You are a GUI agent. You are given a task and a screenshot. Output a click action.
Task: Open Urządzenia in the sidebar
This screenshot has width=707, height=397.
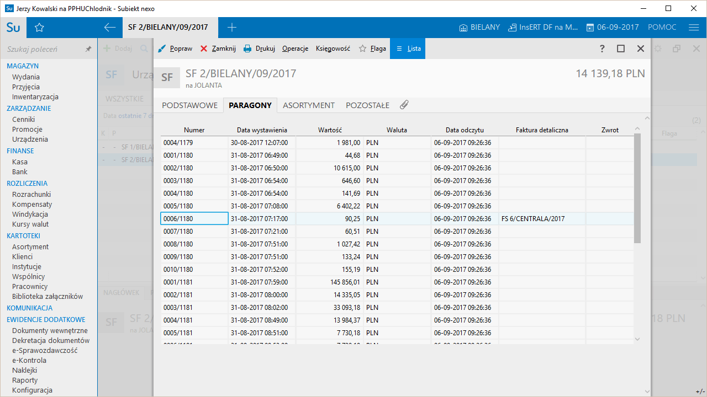(x=30, y=140)
